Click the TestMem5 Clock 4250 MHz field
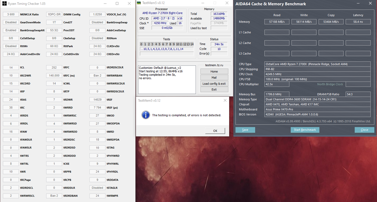The width and height of the screenshot is (377, 202). coord(160,23)
